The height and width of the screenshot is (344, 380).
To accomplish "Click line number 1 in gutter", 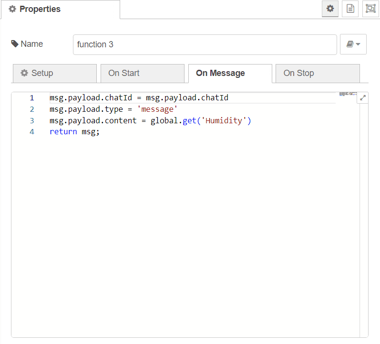I will click(32, 98).
